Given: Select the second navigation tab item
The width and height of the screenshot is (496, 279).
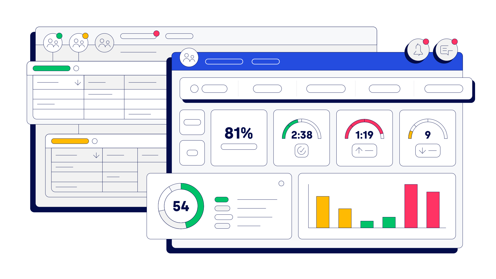Looking at the screenshot, I should (267, 89).
